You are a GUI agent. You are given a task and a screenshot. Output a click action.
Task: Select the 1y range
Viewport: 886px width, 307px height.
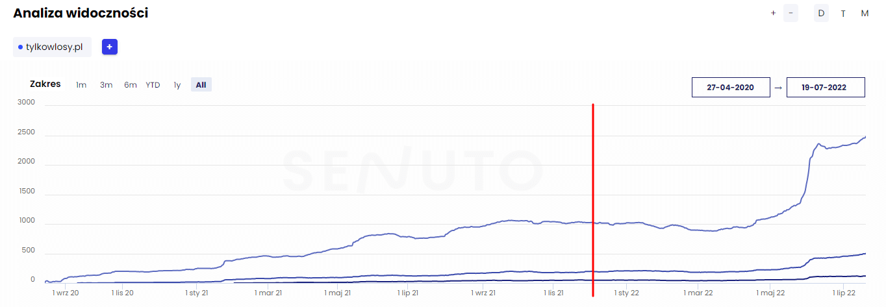tap(177, 84)
